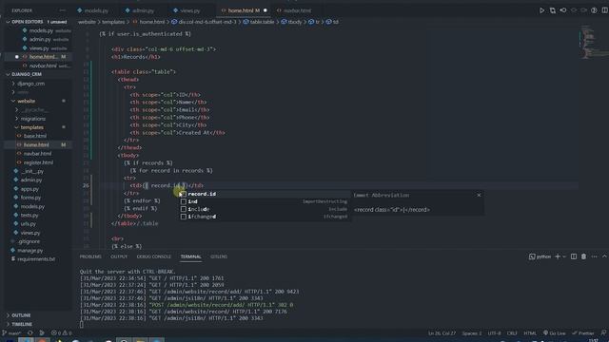Switch to the models.py editor tab
Screen dimensions: 609x342
point(96,10)
